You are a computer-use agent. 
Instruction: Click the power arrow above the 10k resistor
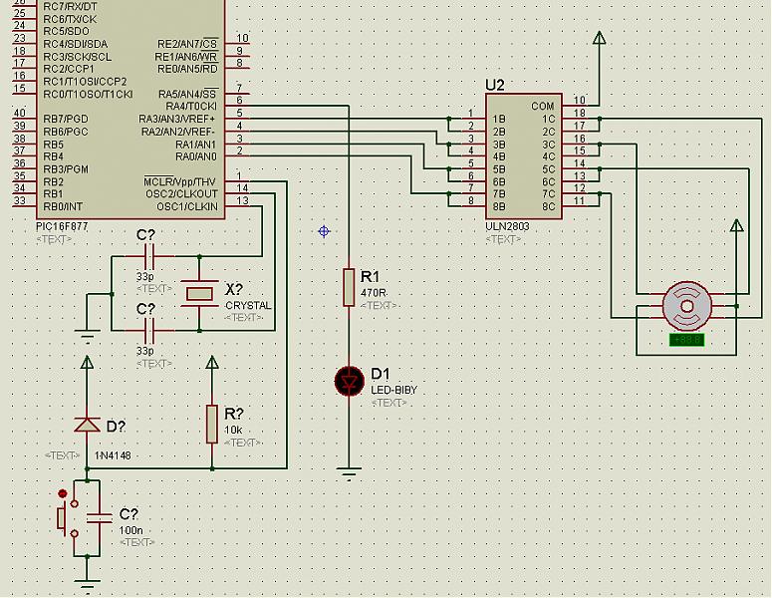(x=212, y=363)
